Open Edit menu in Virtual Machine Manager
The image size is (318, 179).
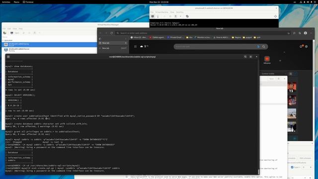[9, 29]
